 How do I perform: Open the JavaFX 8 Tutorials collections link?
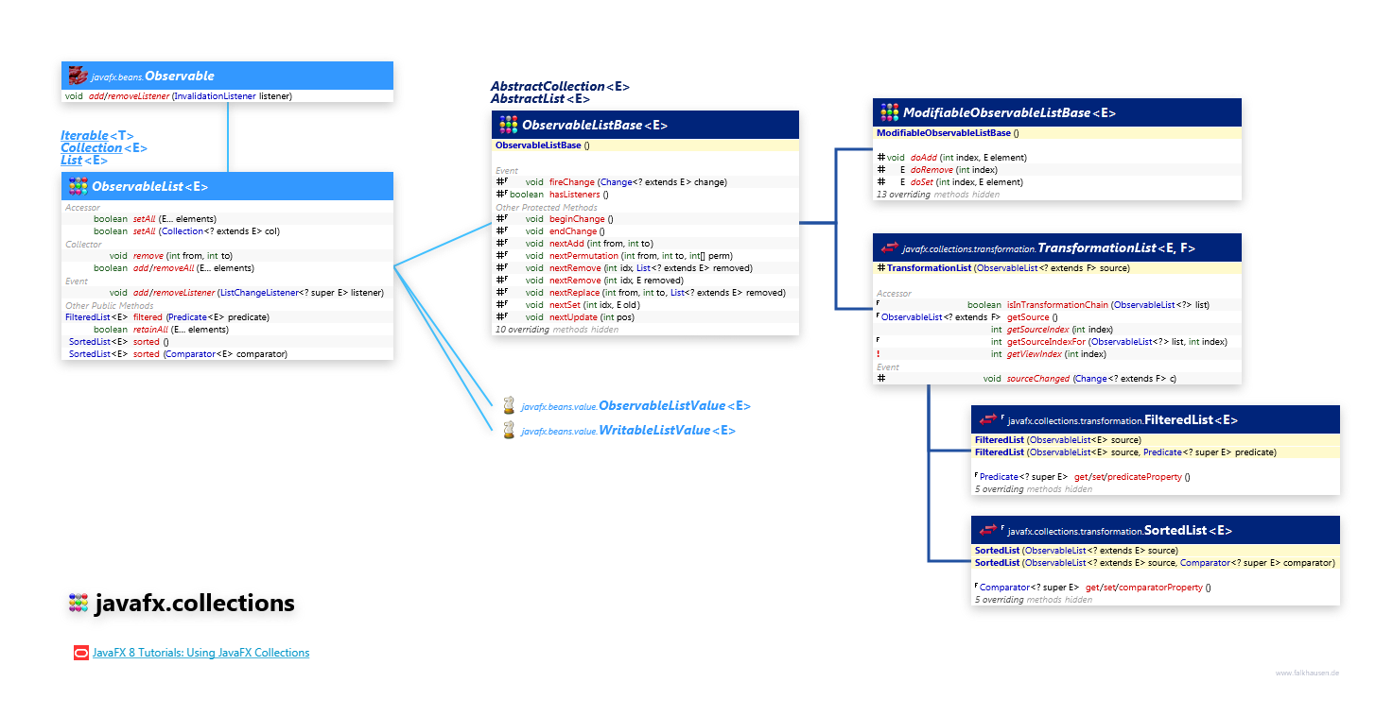tap(200, 653)
